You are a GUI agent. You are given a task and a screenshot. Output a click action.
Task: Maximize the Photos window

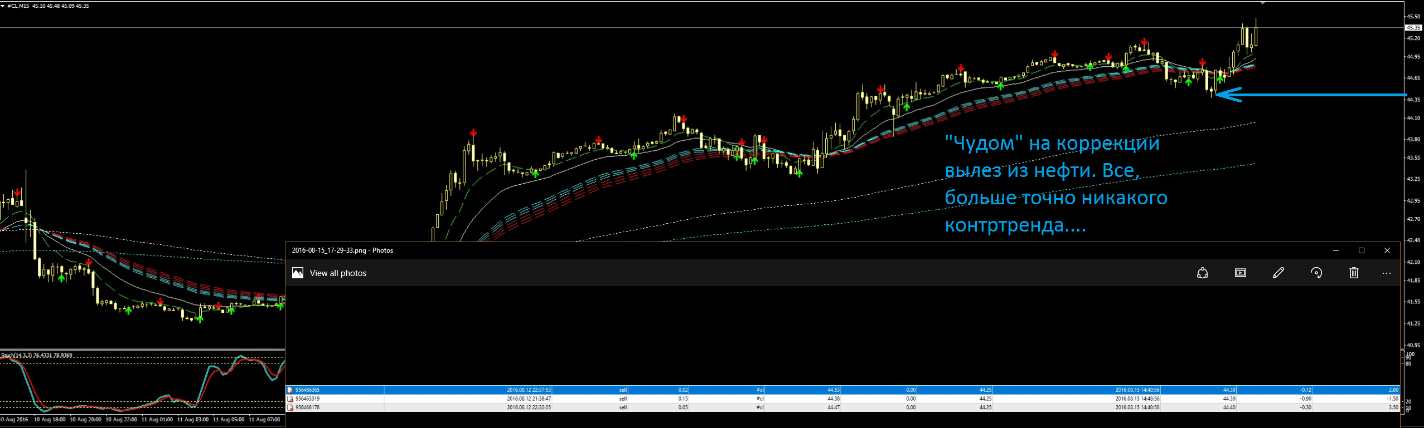click(x=1362, y=250)
